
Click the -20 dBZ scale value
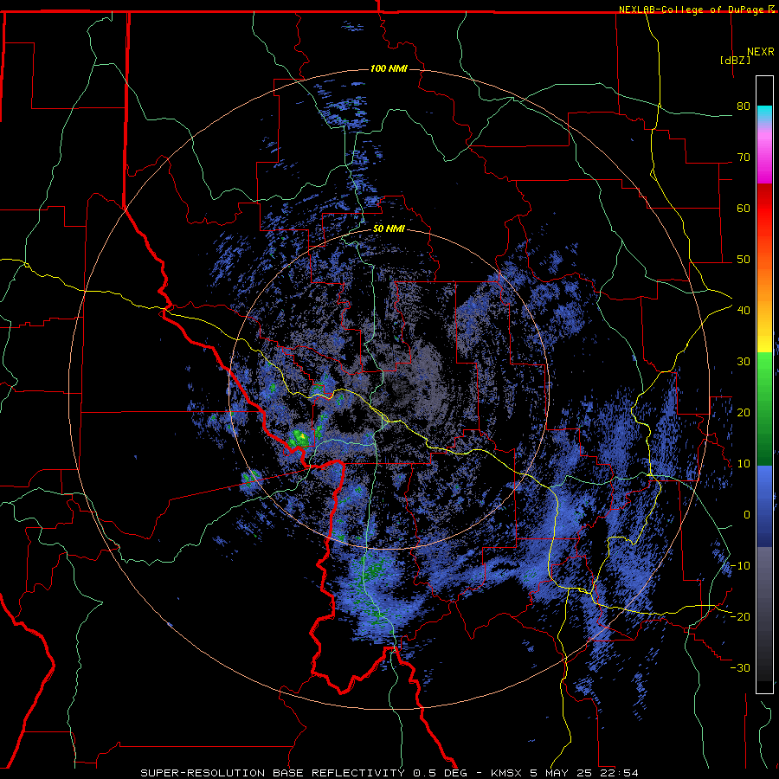click(740, 616)
